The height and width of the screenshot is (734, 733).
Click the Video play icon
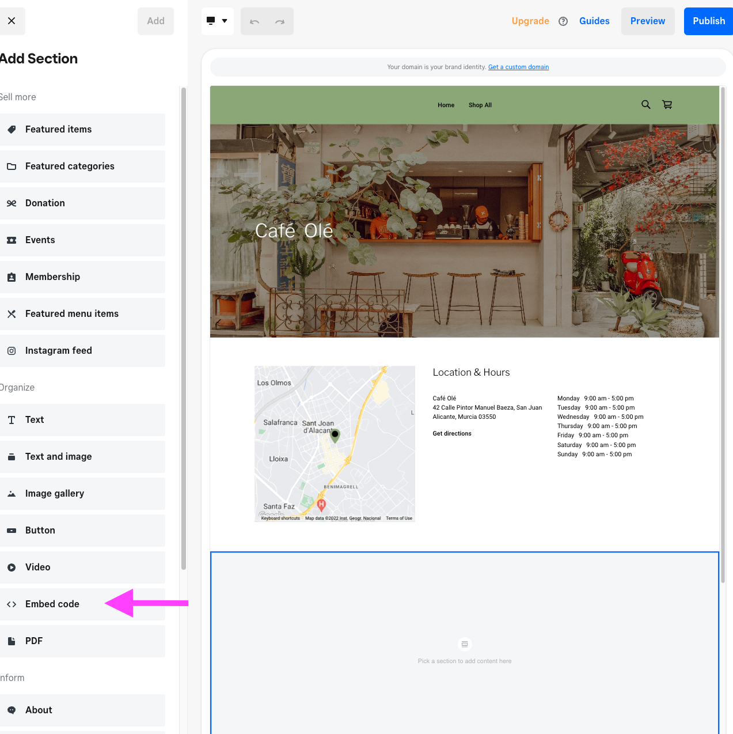[x=12, y=567]
